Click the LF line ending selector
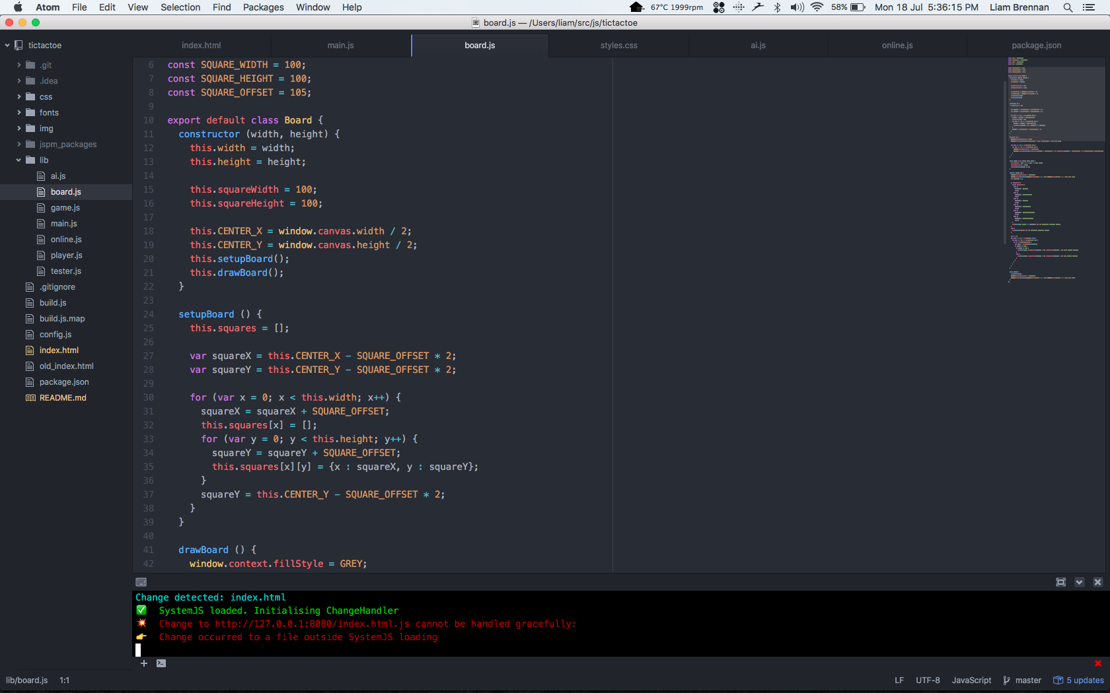Screen dimensions: 1110x693 [x=899, y=680]
